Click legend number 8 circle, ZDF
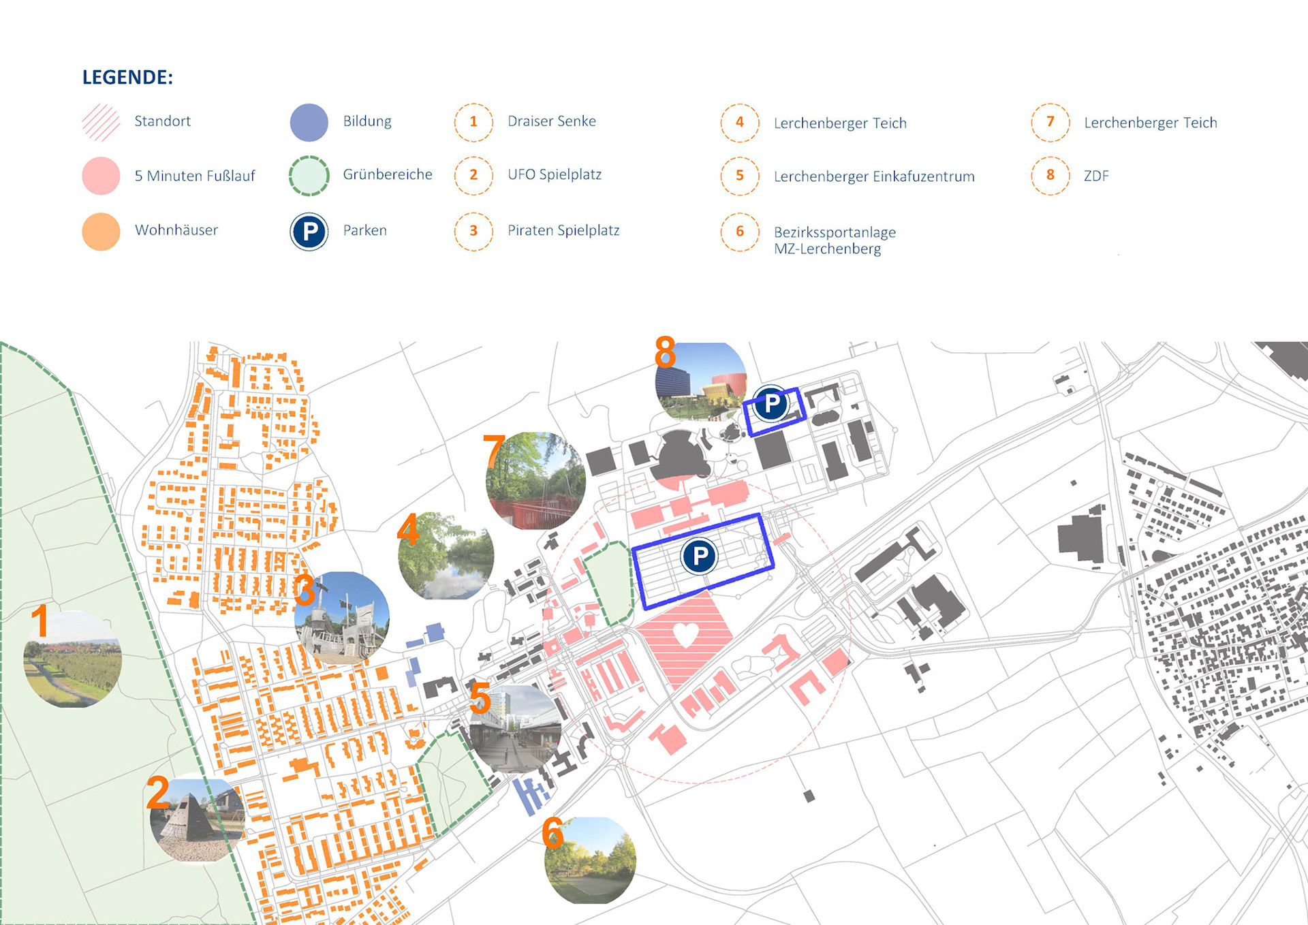Image resolution: width=1308 pixels, height=925 pixels. [x=1050, y=175]
